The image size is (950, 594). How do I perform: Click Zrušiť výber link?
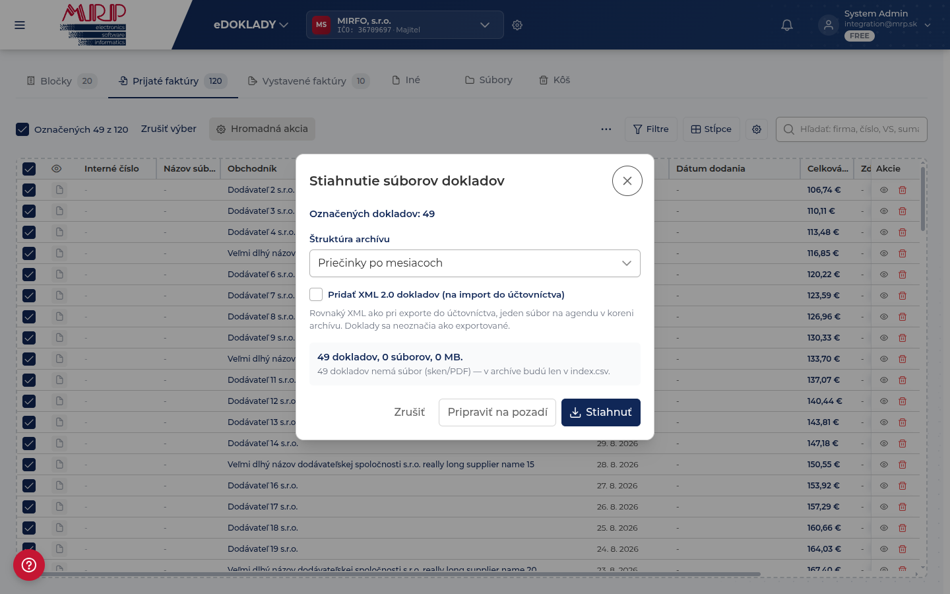coord(169,129)
